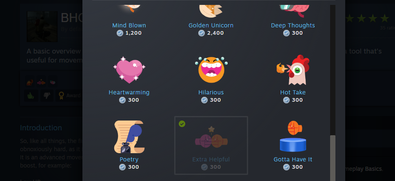The height and width of the screenshot is (181, 395).
Task: Click the Hot Take award name
Action: click(x=293, y=92)
